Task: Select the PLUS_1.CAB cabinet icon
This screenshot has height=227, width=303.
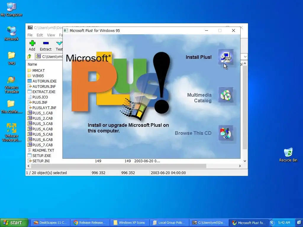Action: tap(29, 113)
